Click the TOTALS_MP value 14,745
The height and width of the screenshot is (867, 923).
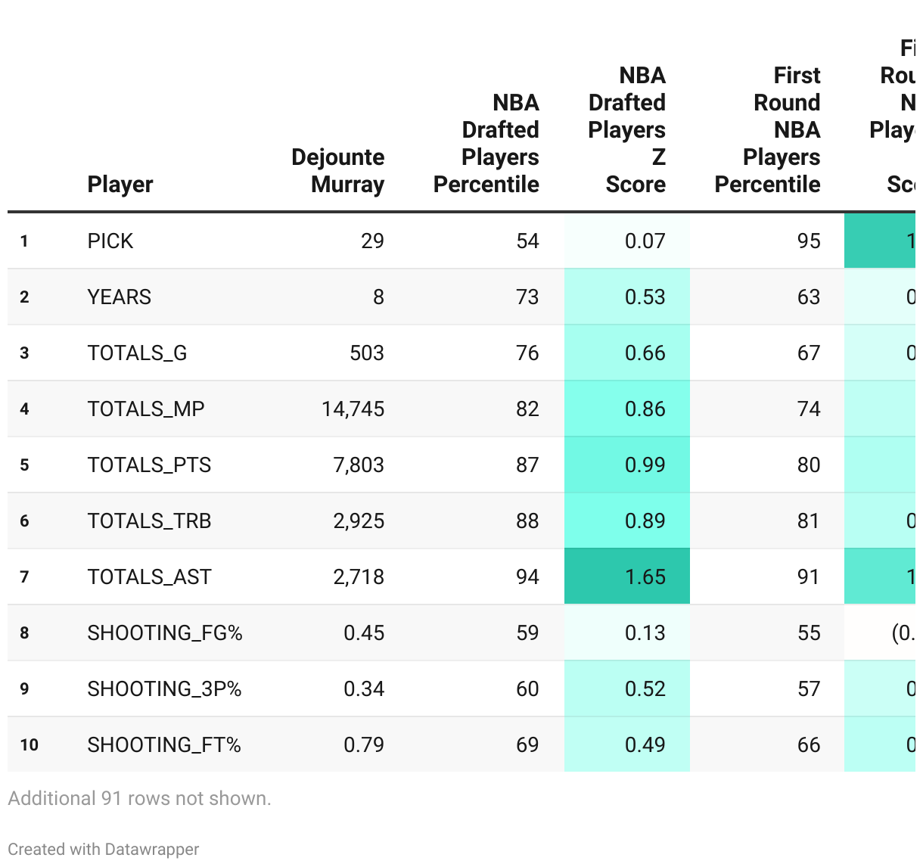tap(353, 409)
